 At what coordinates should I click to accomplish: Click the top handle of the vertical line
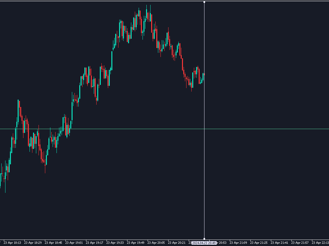204,2
